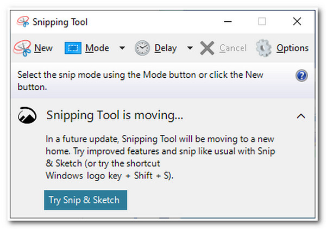Open help via blue question mark icon

pos(302,76)
